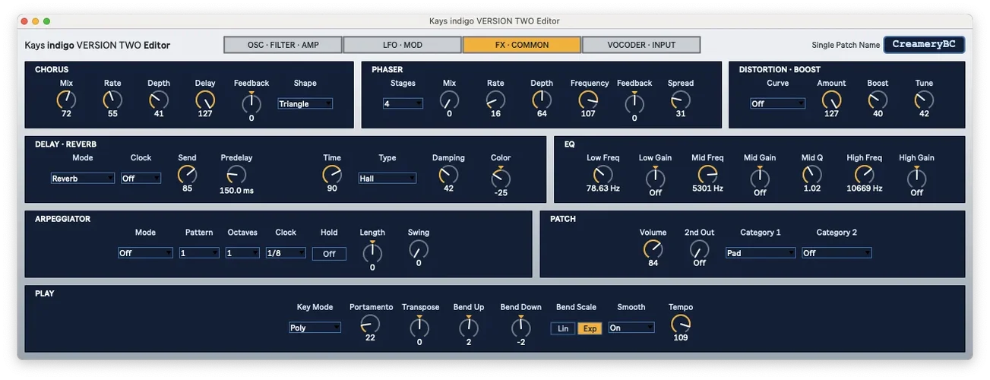Open the Category 2 dropdown
The width and height of the screenshot is (990, 380).
(837, 253)
